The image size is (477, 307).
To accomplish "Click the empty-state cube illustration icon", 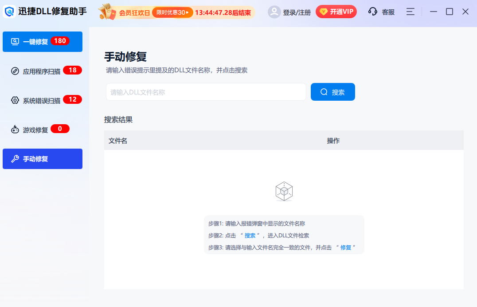I will 284,192.
